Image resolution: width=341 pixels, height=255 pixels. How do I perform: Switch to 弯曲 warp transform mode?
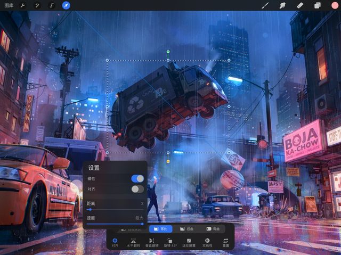[x=213, y=229]
